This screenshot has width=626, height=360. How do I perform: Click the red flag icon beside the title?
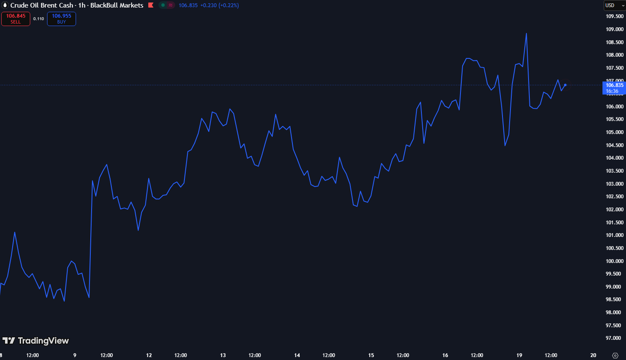tap(151, 5)
